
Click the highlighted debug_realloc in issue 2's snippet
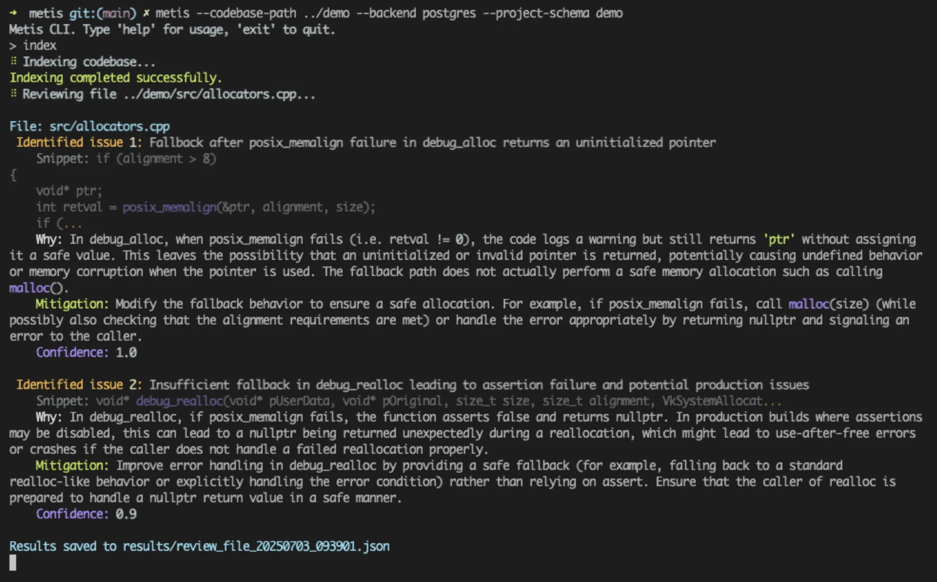pos(180,401)
